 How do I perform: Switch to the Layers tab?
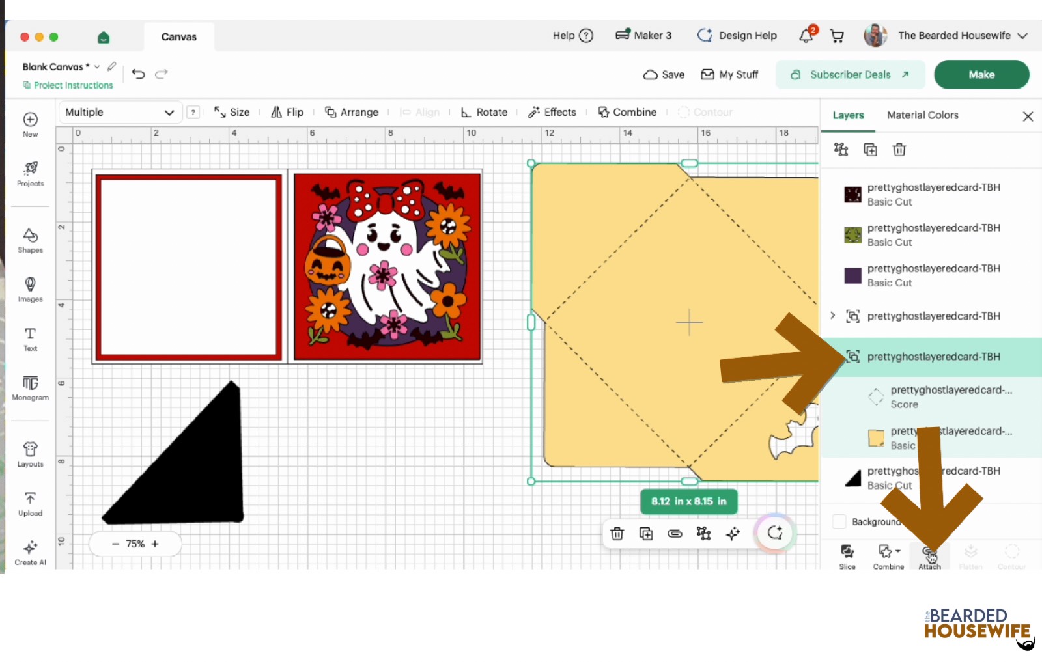point(848,115)
